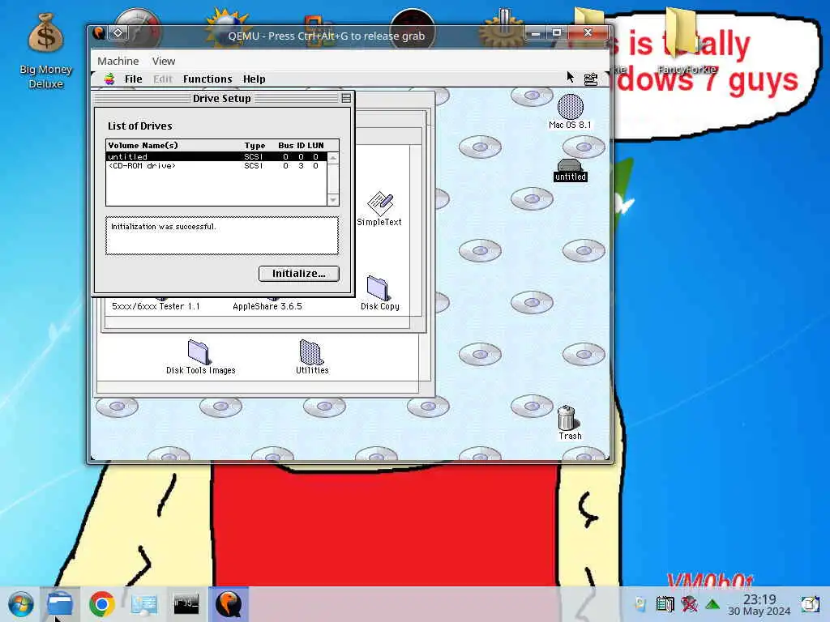Open the application switcher icon in menu bar

[x=591, y=79]
